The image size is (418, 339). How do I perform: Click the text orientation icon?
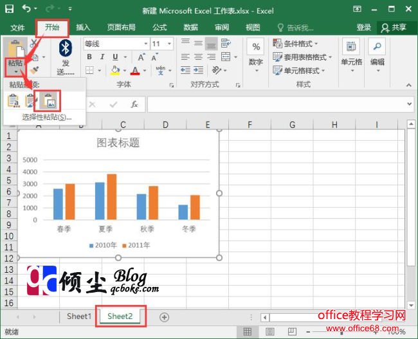(x=216, y=70)
